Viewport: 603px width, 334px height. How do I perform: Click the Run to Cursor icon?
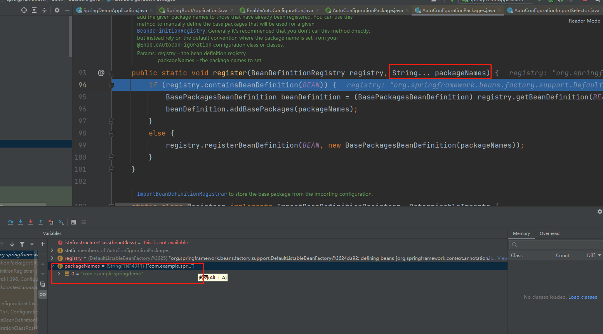point(61,222)
